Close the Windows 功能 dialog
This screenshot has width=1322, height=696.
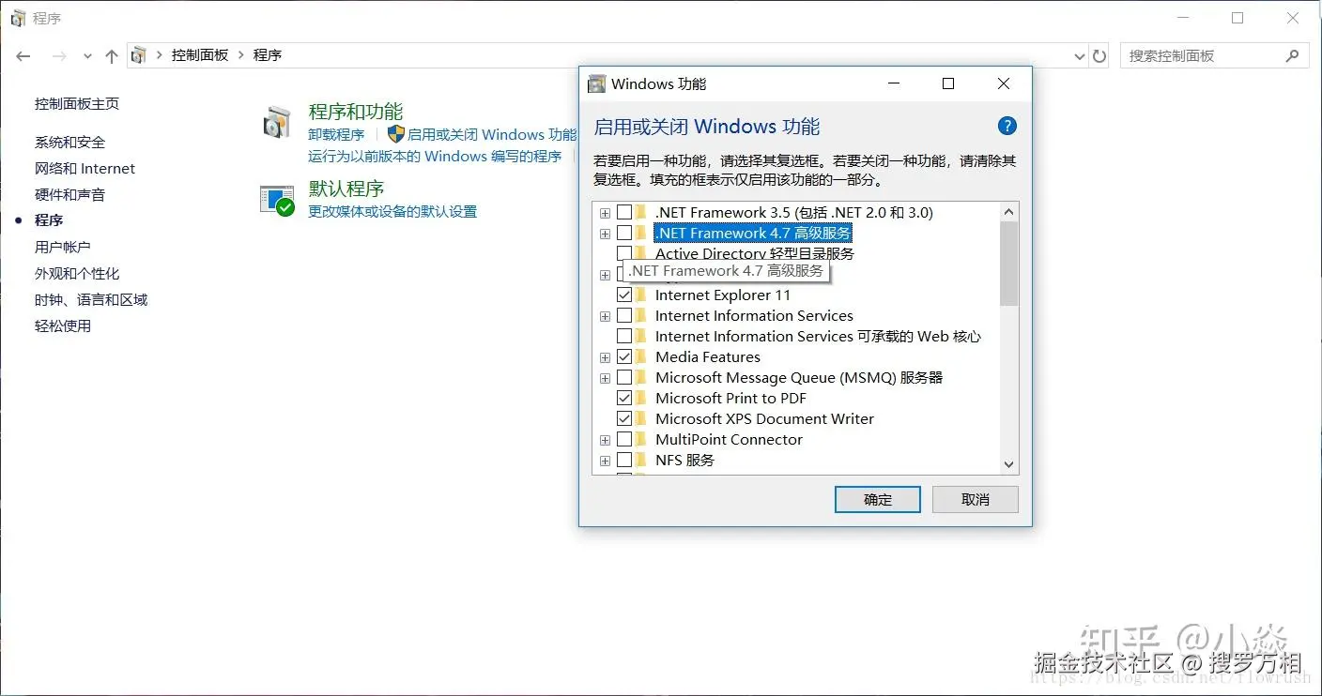tap(1004, 83)
